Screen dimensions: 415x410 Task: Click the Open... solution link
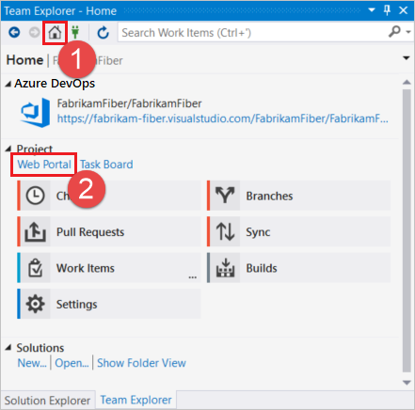72,363
